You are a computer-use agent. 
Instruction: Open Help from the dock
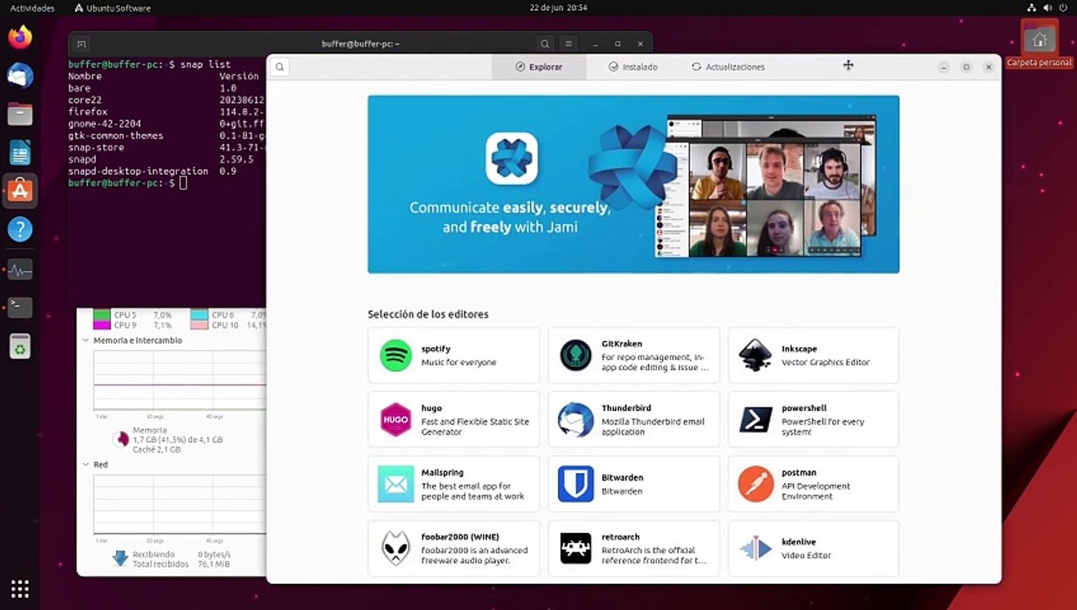pyautogui.click(x=19, y=229)
